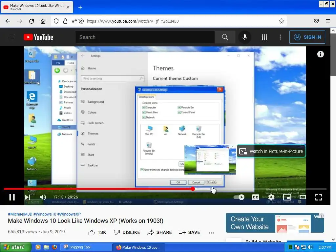The width and height of the screenshot is (336, 252).
Task: Open the #MichaelMJD hashtag
Action: click(x=20, y=214)
